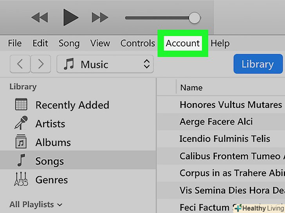The height and width of the screenshot is (213, 285).
Task: Select the Recently Added grid icon
Action: coord(21,105)
